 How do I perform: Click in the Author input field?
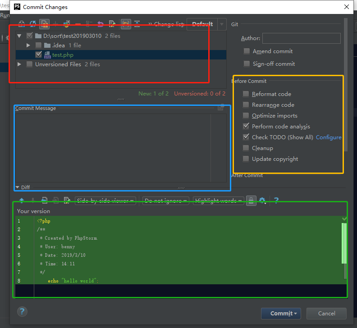click(302, 38)
